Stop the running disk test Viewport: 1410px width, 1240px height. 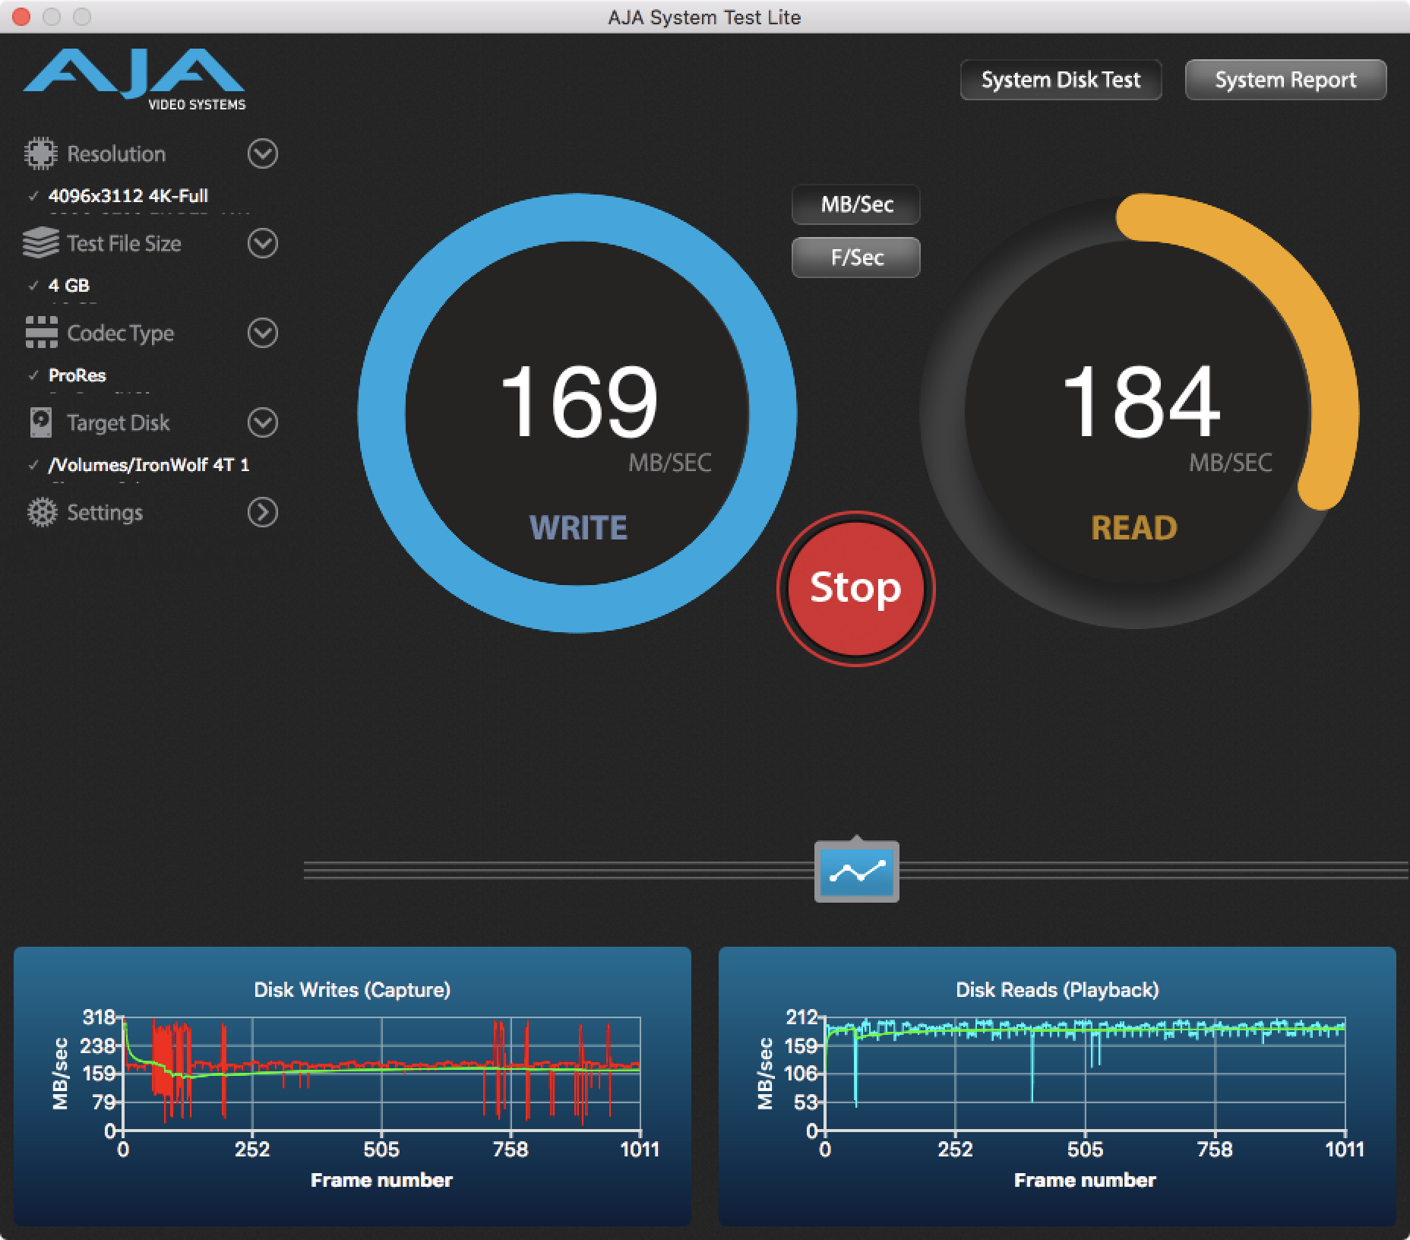click(x=855, y=588)
